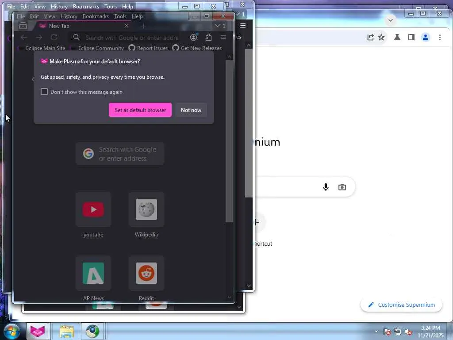Open Help menu in front Plasmafox window
This screenshot has height=340, width=453.
click(x=137, y=16)
